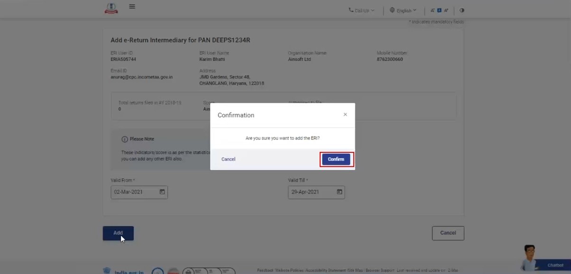The height and width of the screenshot is (274, 571).
Task: Click the Income Tax department logo
Action: click(111, 8)
